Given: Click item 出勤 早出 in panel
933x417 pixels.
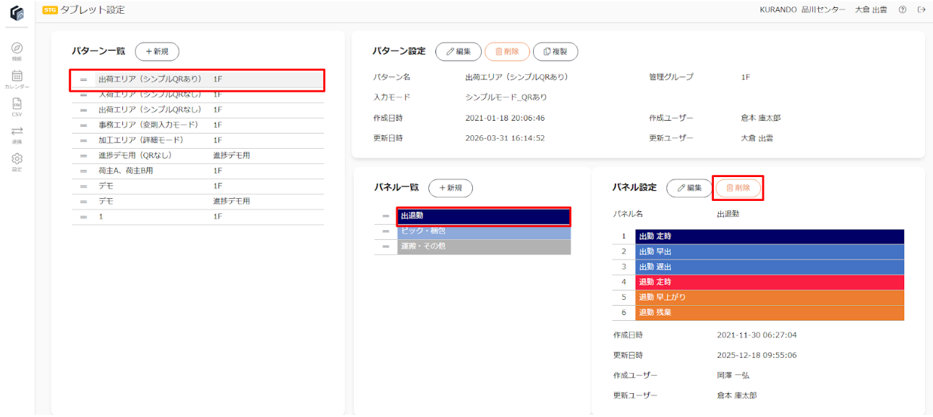Looking at the screenshot, I should coord(770,252).
